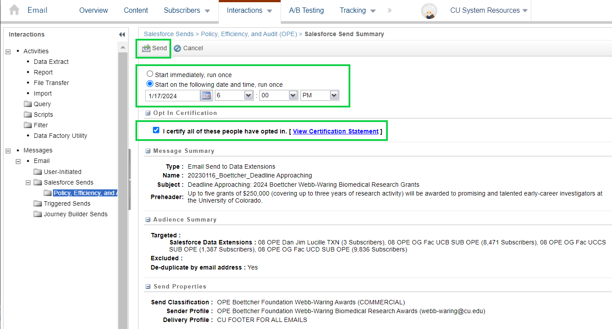Screen dimensions: 612x329
Task: Select Start immediately, run once
Action: tap(150, 74)
